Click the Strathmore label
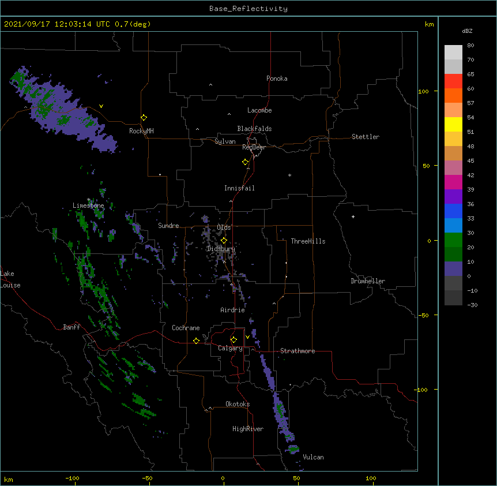The height and width of the screenshot is (486, 497). point(298,351)
